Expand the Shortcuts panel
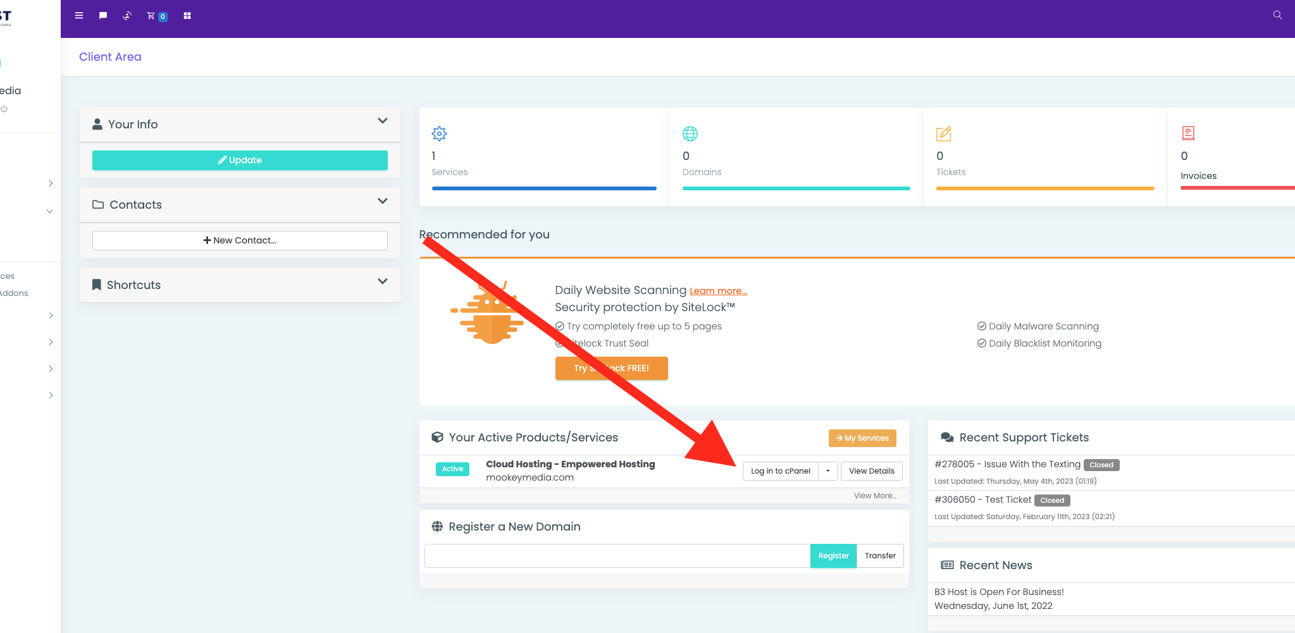This screenshot has width=1295, height=633. click(382, 281)
